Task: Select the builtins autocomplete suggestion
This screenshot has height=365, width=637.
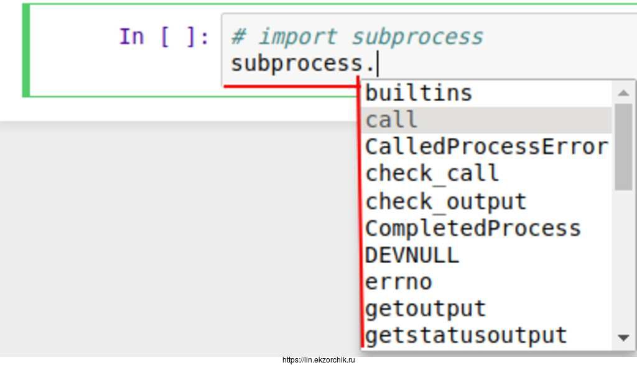Action: coord(419,93)
